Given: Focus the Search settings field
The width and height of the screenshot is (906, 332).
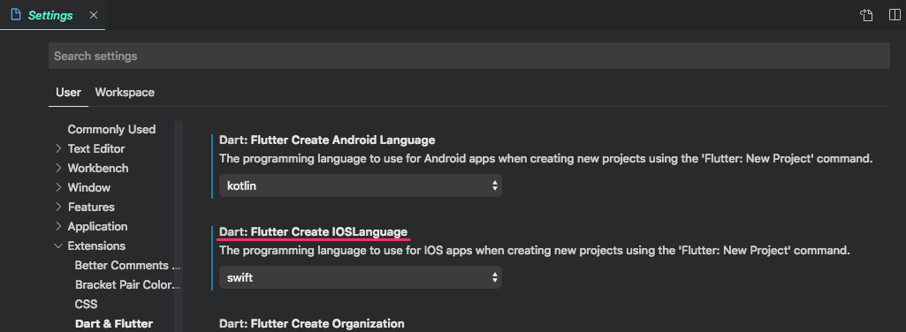Looking at the screenshot, I should pyautogui.click(x=468, y=56).
